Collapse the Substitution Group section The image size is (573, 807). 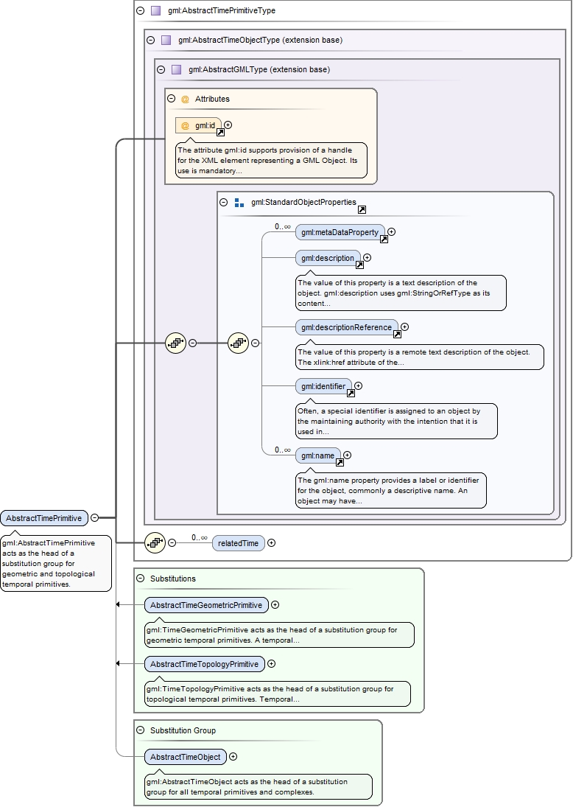pos(141,730)
